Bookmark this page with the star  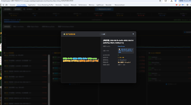(x=160, y=1)
